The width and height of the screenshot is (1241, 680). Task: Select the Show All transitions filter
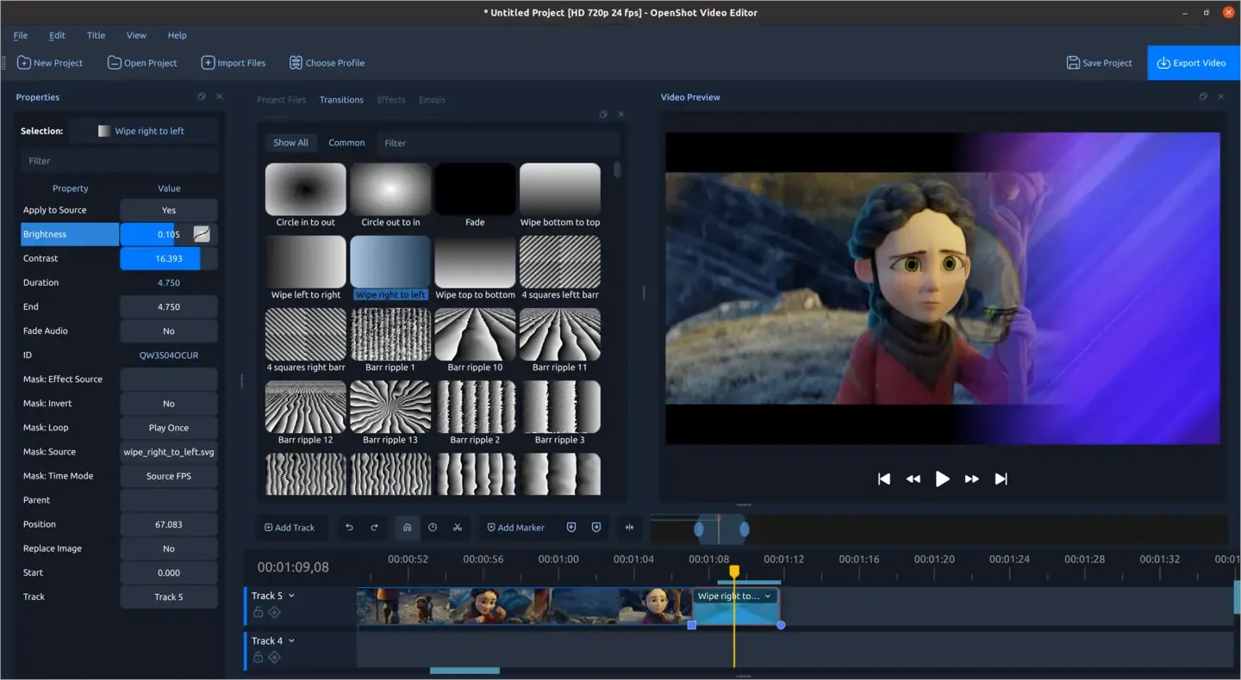click(x=290, y=143)
